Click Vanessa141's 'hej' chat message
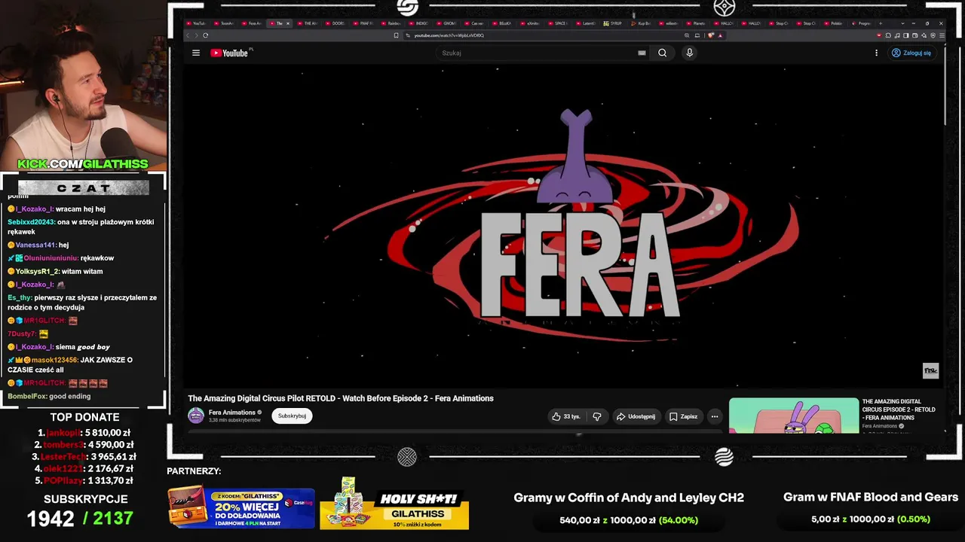 [38, 245]
